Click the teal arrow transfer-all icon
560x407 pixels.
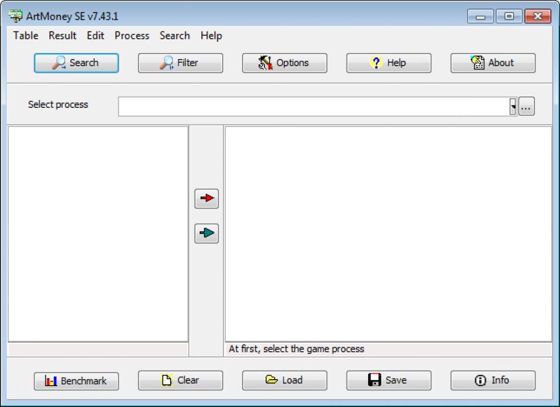click(x=207, y=234)
